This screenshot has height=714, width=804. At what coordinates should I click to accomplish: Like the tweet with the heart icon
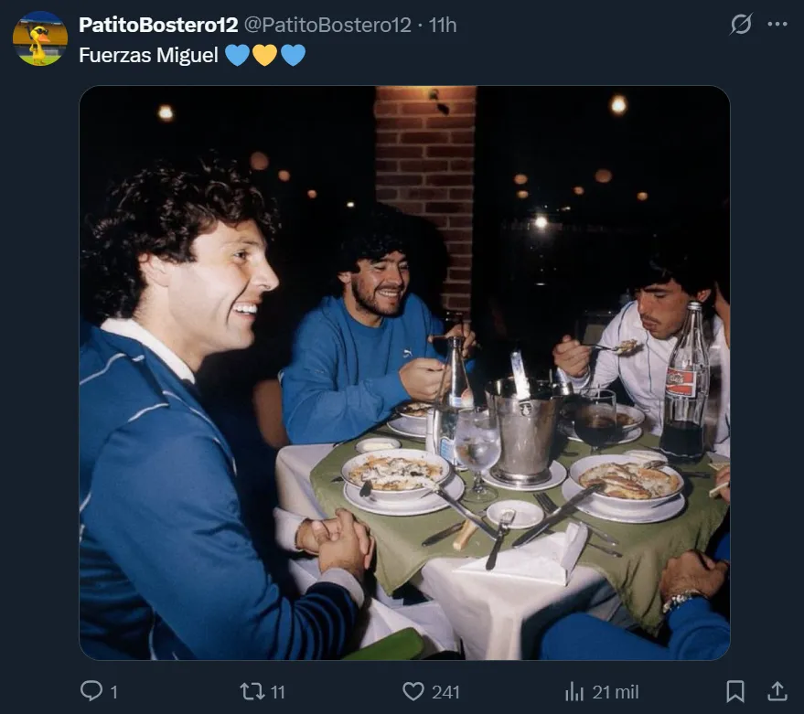coord(414,691)
